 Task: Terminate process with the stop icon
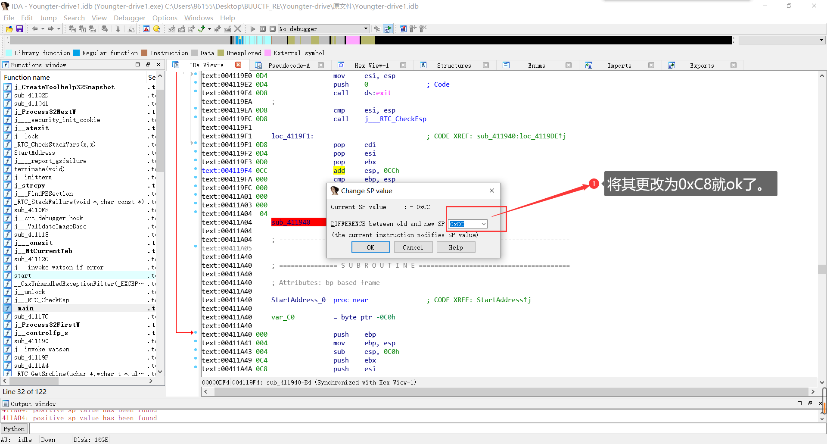click(x=273, y=29)
